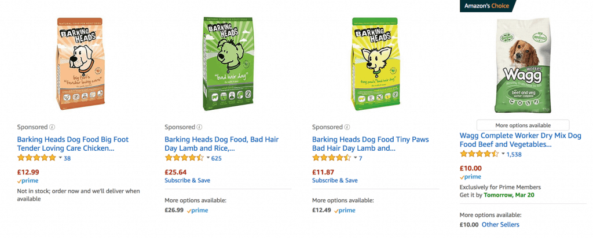The height and width of the screenshot is (238, 593).
Task: Click the More options available button under Wagg
Action: tap(523, 125)
